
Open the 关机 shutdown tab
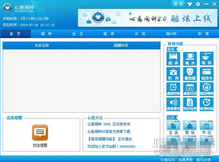[x=140, y=34]
